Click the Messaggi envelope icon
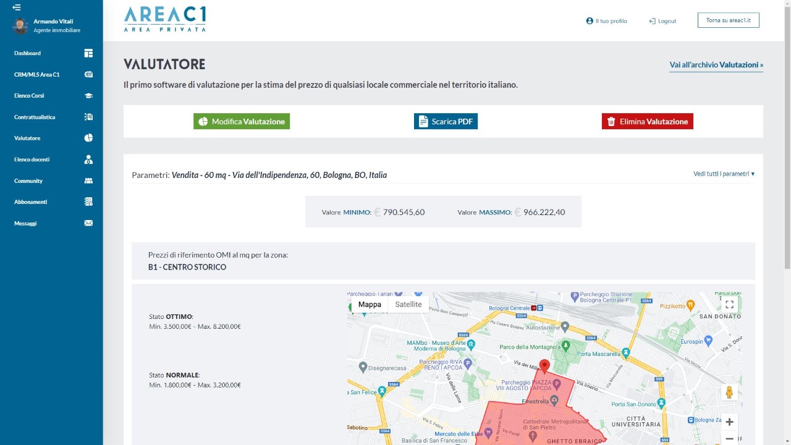The image size is (791, 445). 88,223
